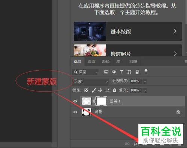This screenshot has height=148, width=187.
Task: Filter layers by type (T) icon
Action: tap(122, 72)
